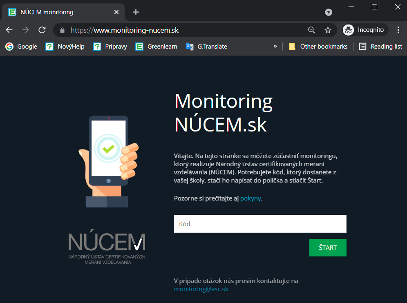View site info via the padlock icon

(x=62, y=30)
